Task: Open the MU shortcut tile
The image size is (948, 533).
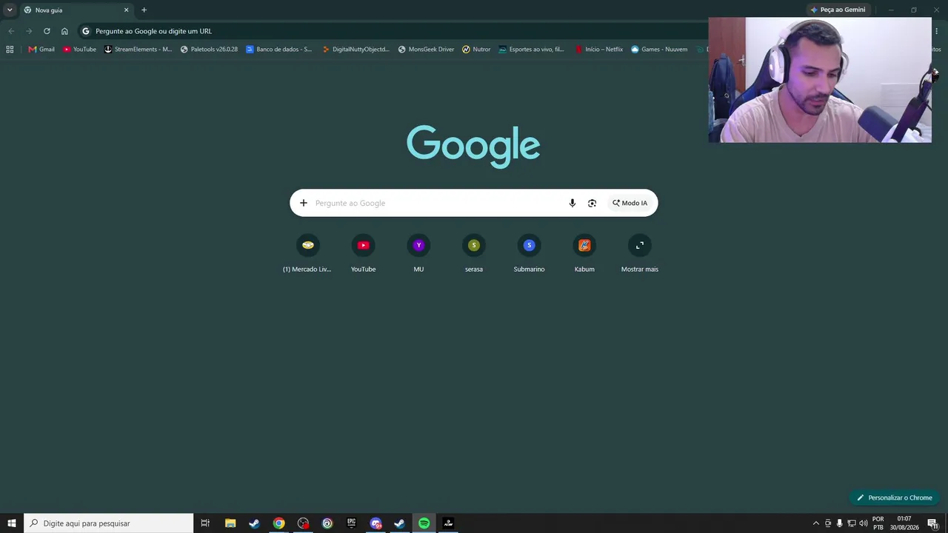Action: [418, 254]
